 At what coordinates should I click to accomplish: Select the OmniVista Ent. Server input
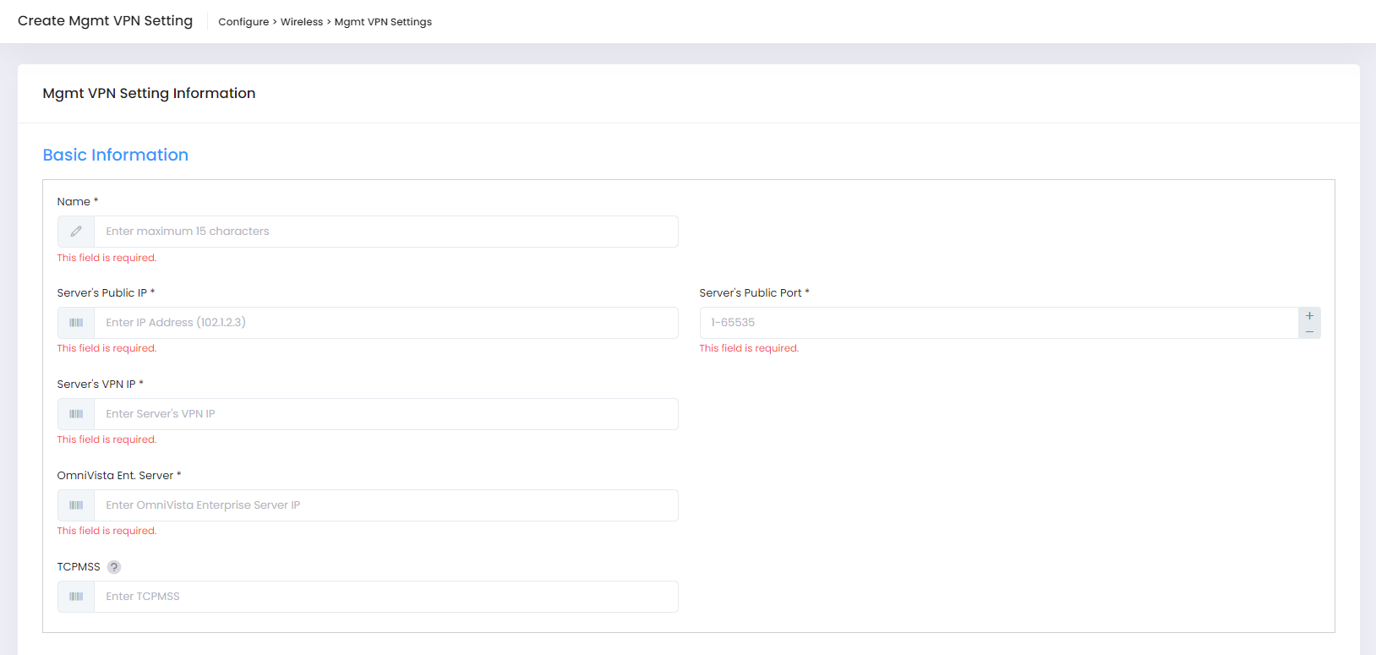385,505
